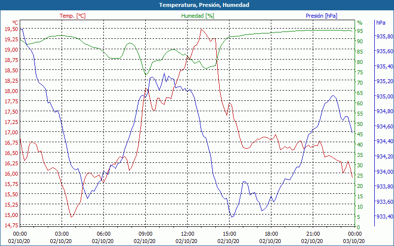Click the 09:00 time axis label
Viewport: 394px width, 246px height.
pyautogui.click(x=145, y=234)
